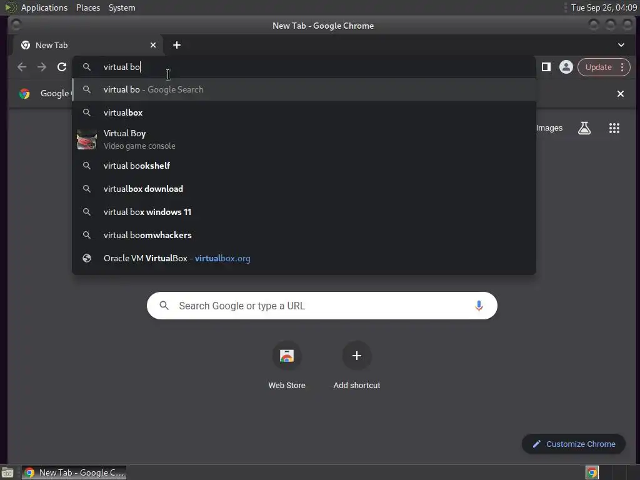Choose the 'virtualbox' suggestion

(x=304, y=112)
